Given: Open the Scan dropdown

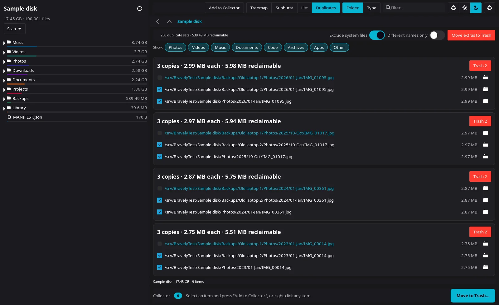Looking at the screenshot, I should click(14, 29).
